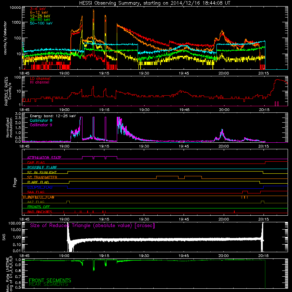Click the "PARTICLE FLAG" label
Image resolution: width=292 pixels, height=292 pixels.
point(41,197)
